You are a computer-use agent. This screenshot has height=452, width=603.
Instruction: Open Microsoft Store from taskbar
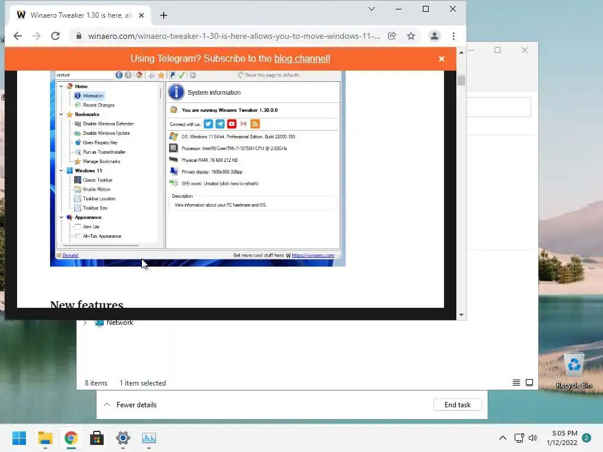click(97, 438)
